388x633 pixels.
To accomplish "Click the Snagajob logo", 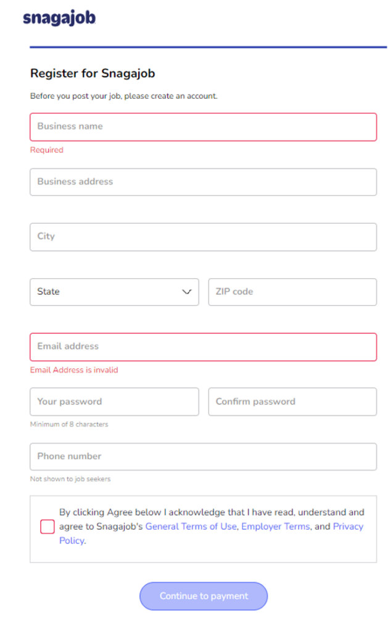I will pos(59,18).
